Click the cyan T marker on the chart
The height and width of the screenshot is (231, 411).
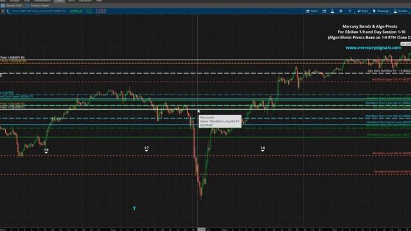(x=134, y=208)
